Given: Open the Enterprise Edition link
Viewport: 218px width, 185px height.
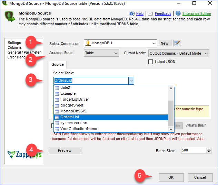Looking at the screenshot, I should click(197, 14).
